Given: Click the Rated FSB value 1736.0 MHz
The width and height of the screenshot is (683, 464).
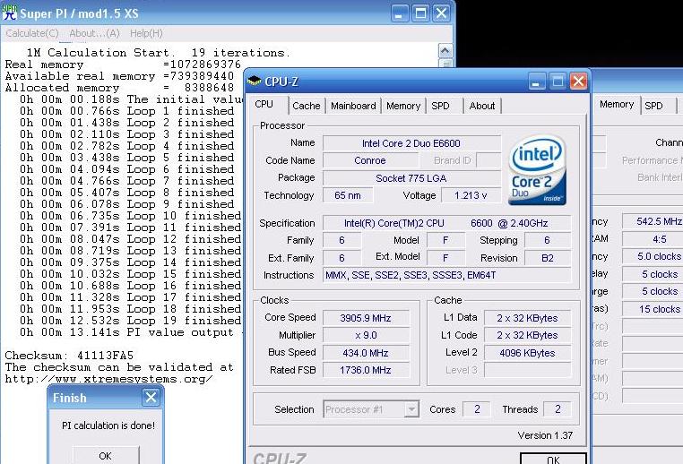Looking at the screenshot, I should [366, 370].
